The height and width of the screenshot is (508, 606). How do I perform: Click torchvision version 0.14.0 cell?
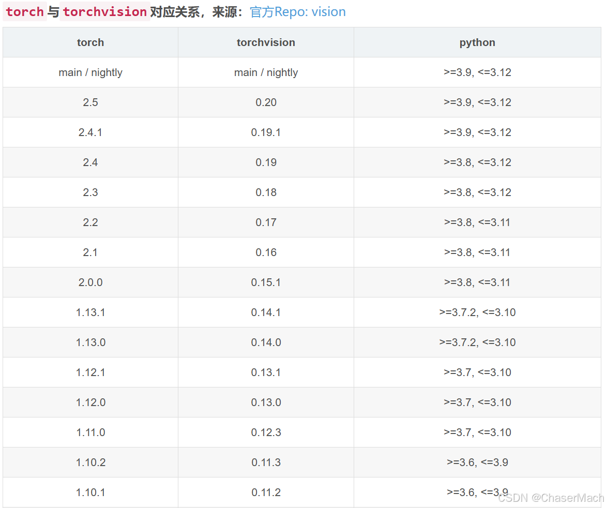[x=266, y=342]
